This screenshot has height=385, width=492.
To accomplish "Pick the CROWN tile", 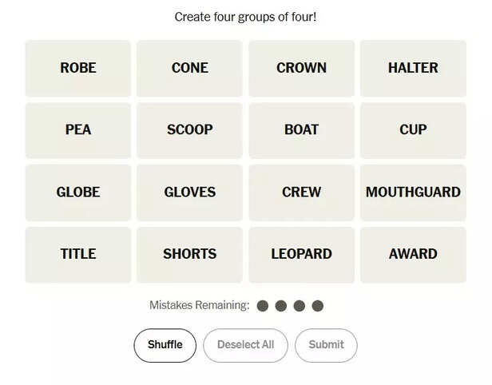I will (x=301, y=68).
